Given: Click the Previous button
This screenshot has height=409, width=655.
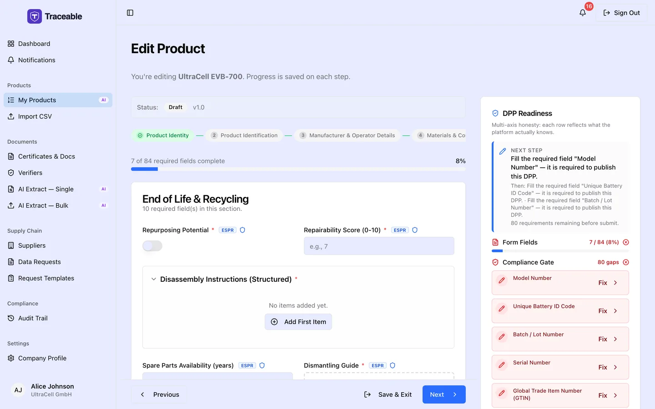Looking at the screenshot, I should (x=160, y=394).
